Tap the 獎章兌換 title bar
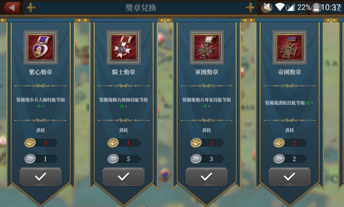 point(140,8)
